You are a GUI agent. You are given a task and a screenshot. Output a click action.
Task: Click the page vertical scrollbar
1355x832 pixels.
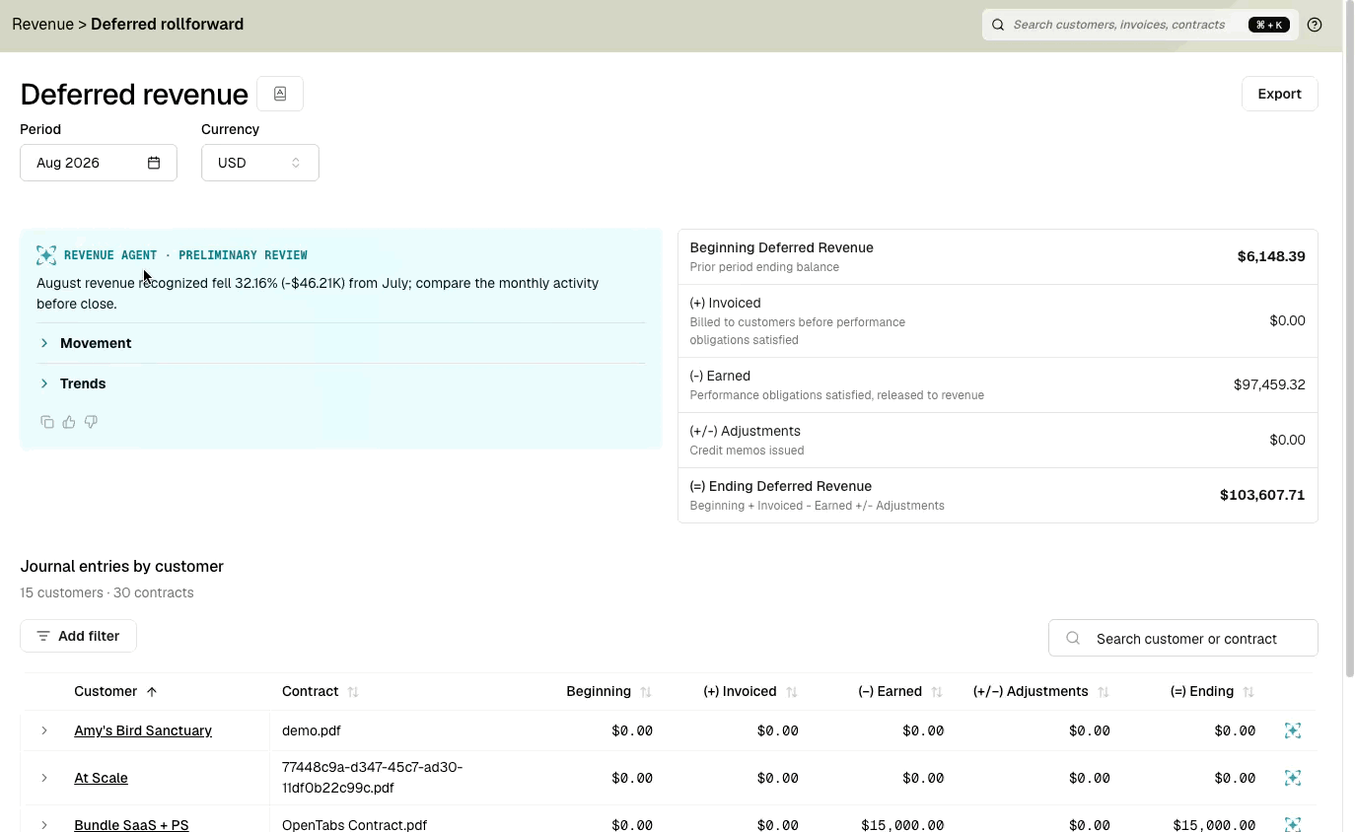click(x=1349, y=340)
